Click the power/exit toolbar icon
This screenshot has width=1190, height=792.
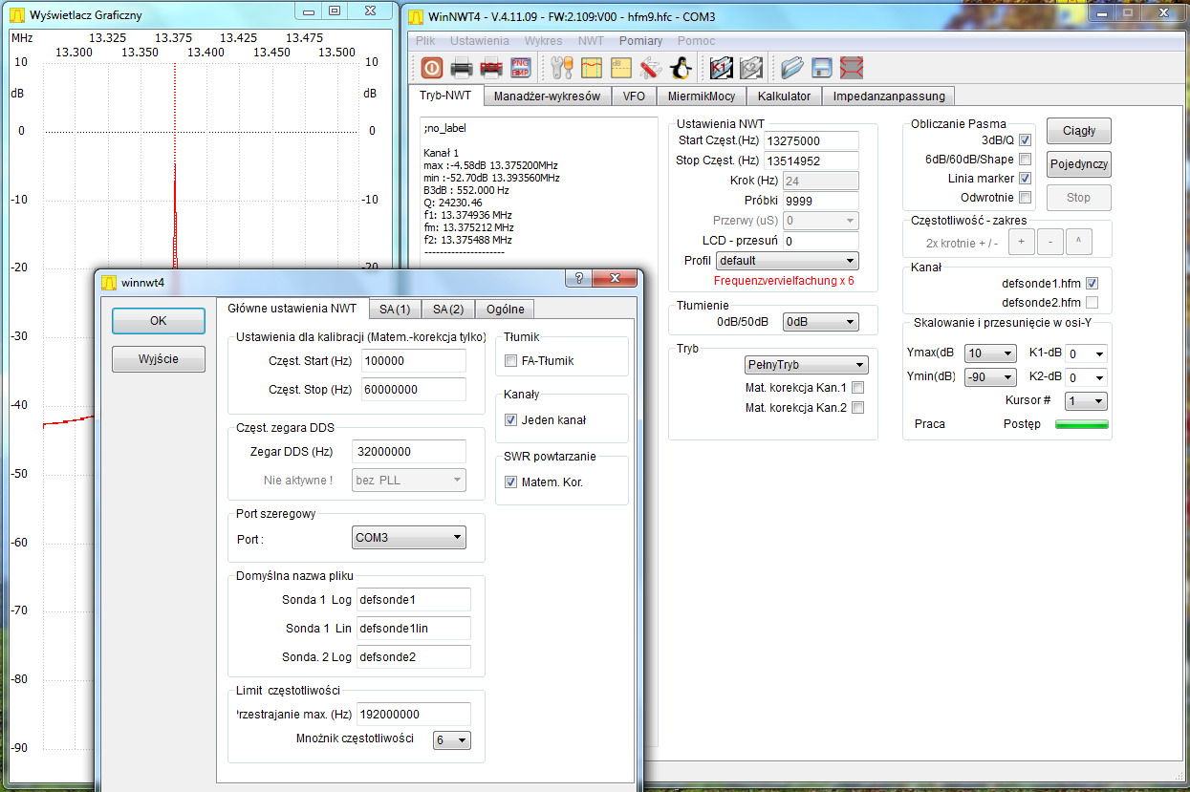431,68
